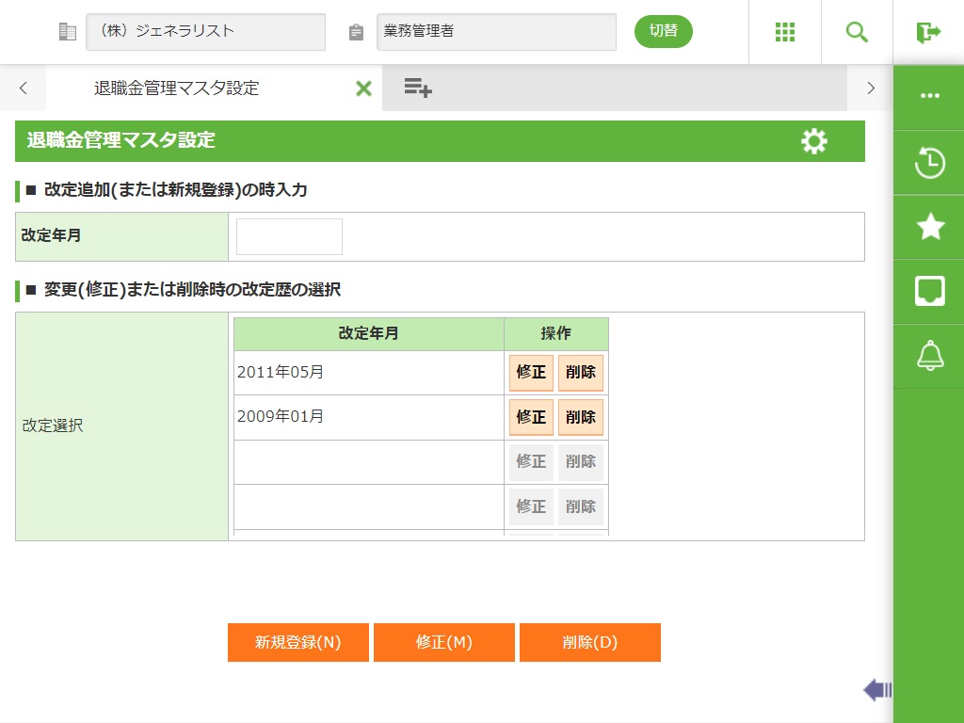Viewport: 964px width, 723px height.
Task: Click the logout icon in header
Action: [x=928, y=32]
